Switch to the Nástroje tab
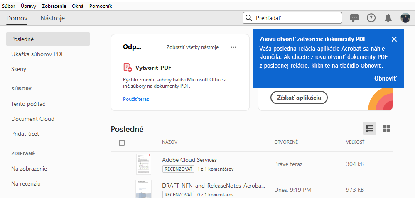 52,18
